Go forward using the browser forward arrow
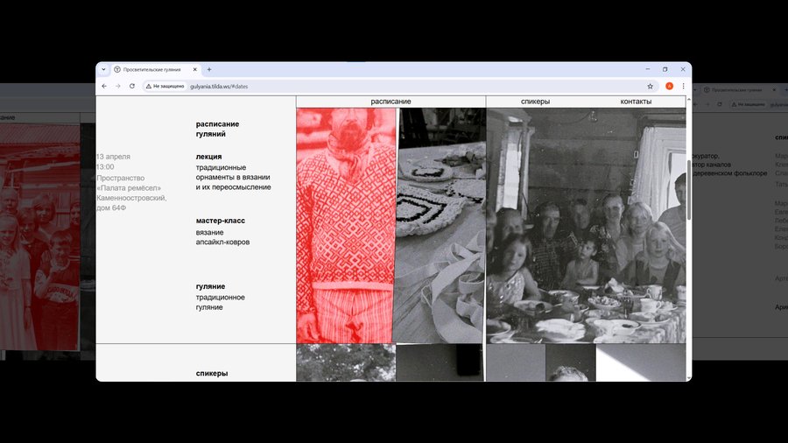Screen dimensions: 788x443 point(118,87)
